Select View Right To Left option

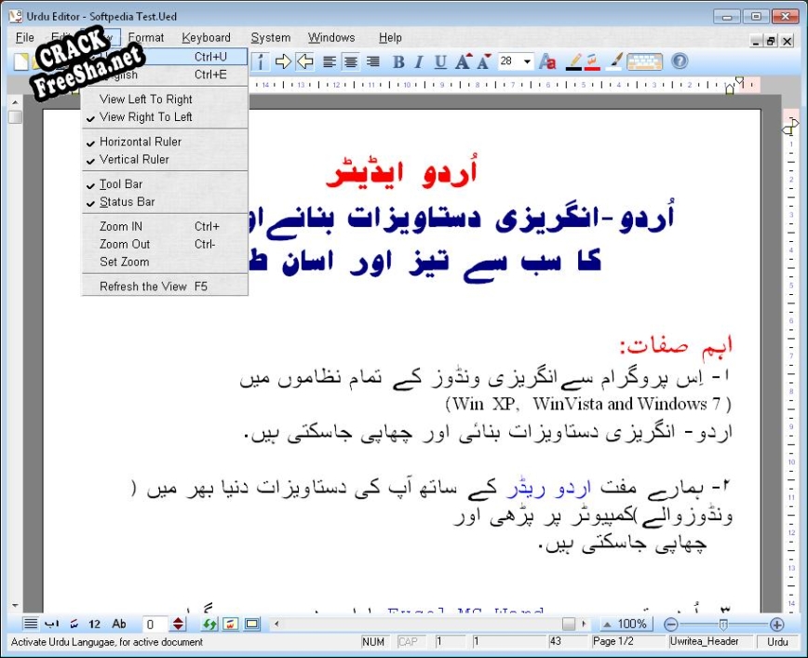click(x=145, y=117)
